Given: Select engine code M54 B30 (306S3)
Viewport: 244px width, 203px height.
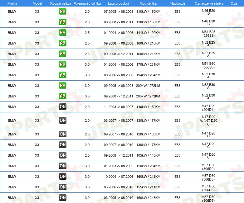Looking at the screenshot, I should (208, 65).
